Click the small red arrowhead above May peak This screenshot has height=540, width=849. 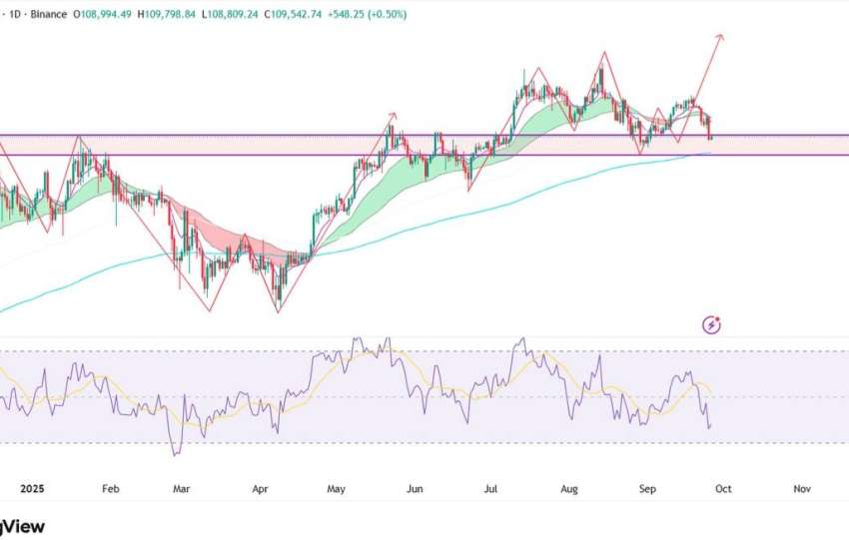[393, 115]
